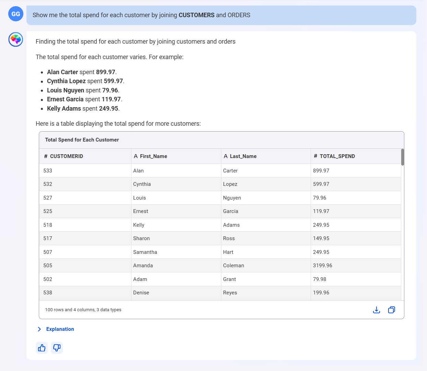The width and height of the screenshot is (427, 371).
Task: Sort by First_Name column header
Action: click(x=176, y=156)
